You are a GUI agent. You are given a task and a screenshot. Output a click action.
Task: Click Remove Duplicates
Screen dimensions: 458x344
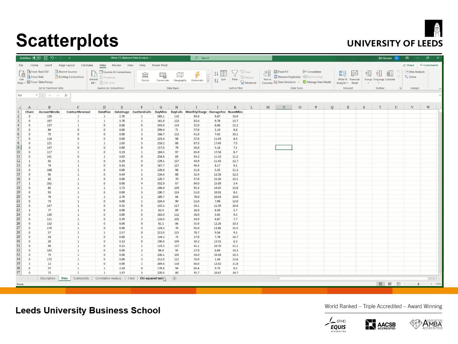(287, 77)
